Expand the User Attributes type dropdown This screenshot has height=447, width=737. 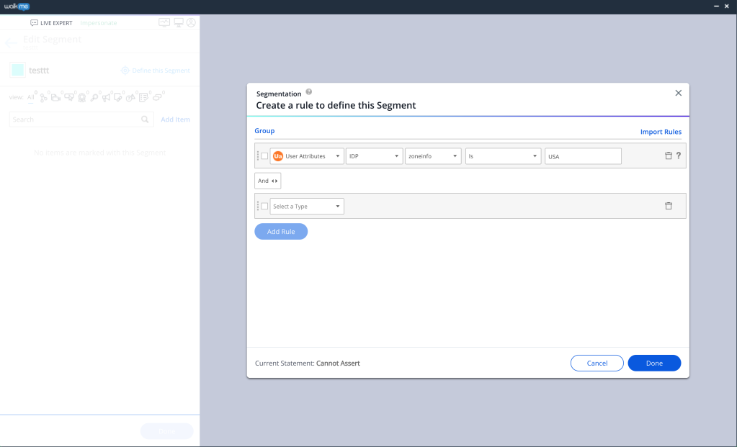click(x=307, y=156)
